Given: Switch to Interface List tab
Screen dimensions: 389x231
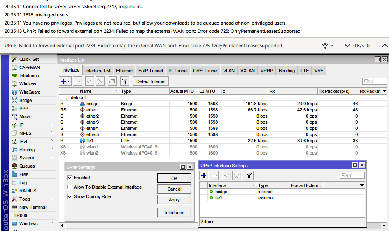Looking at the screenshot, I should pos(98,71).
